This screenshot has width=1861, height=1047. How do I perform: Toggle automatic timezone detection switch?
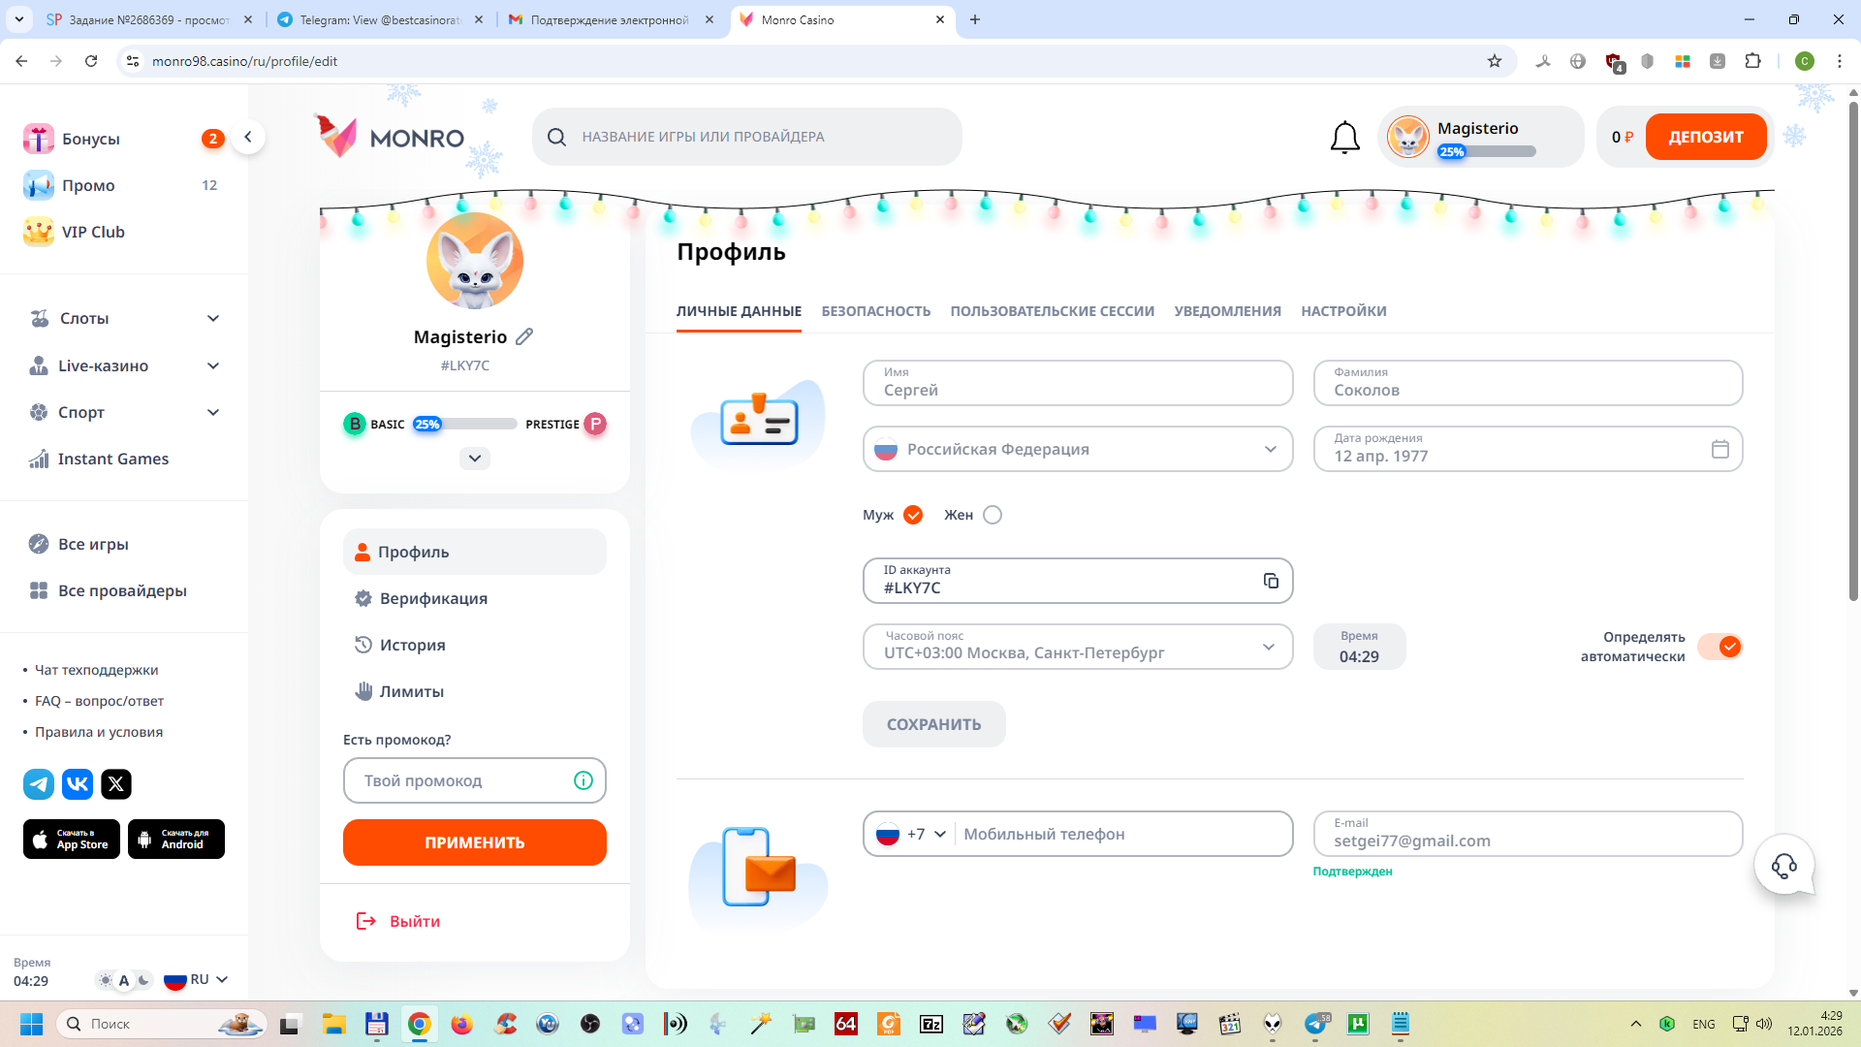(x=1720, y=647)
